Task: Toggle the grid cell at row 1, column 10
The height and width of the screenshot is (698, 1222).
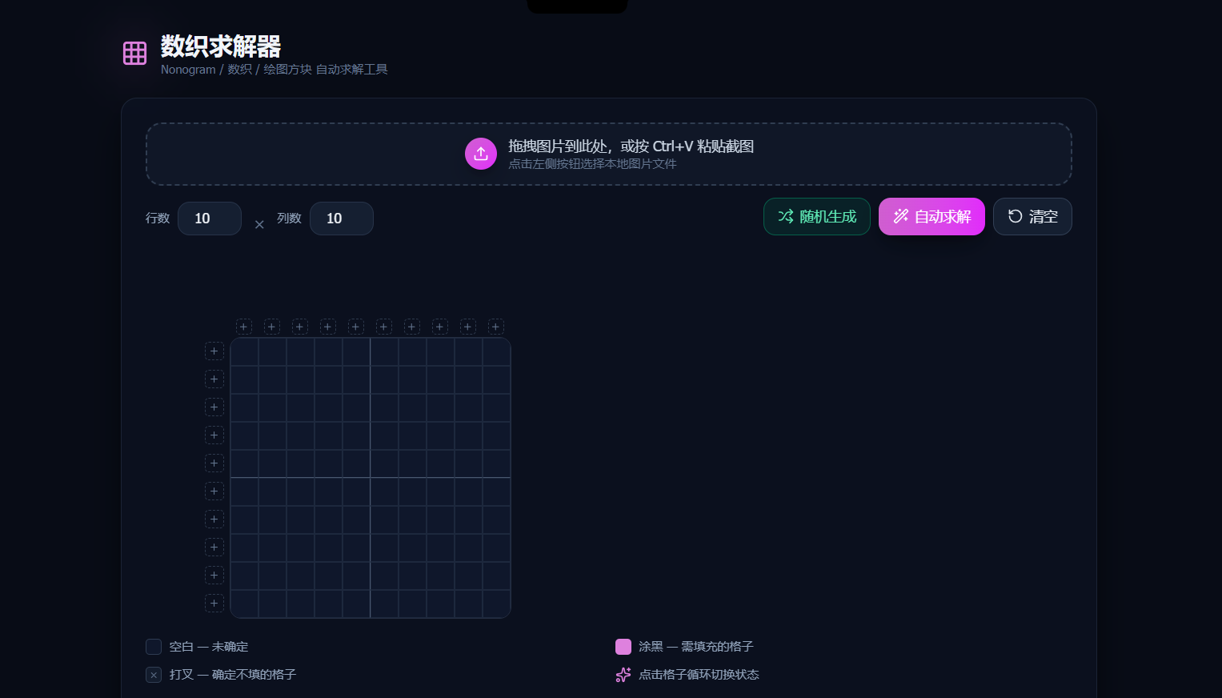Action: coord(497,352)
